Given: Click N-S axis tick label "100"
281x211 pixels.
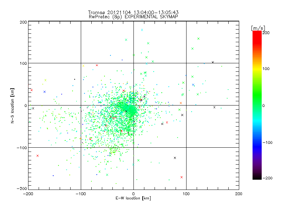Looking at the screenshot, I should (23, 63).
